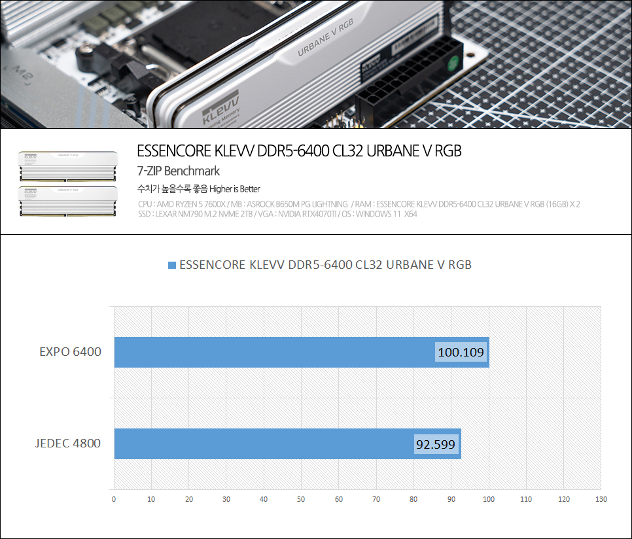Image resolution: width=632 pixels, height=539 pixels.
Task: Click the ESSENCORE KLEVV DDR5-6400 title heading
Action: tap(299, 150)
